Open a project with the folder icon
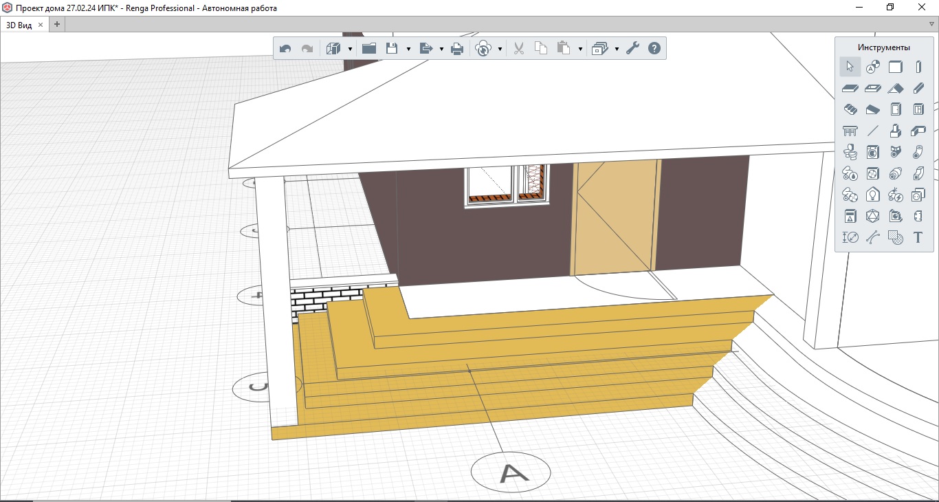 pyautogui.click(x=369, y=48)
